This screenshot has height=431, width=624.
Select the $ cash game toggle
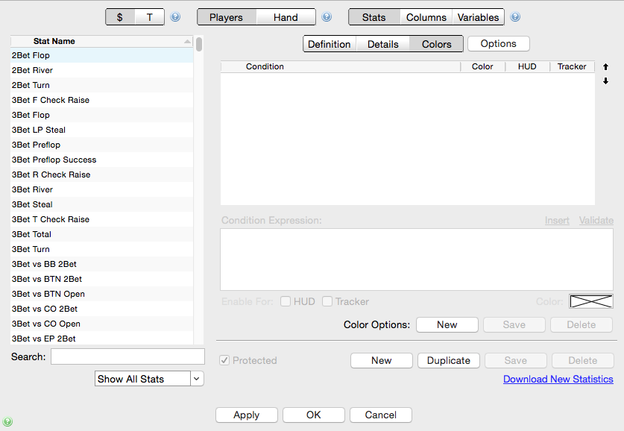120,17
